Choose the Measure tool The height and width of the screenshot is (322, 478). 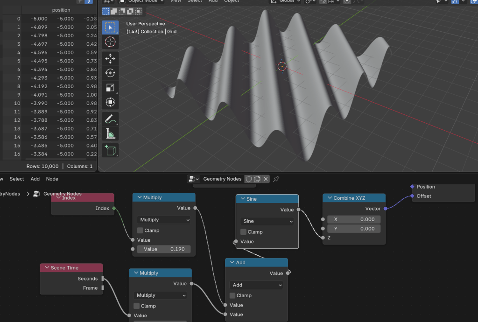[110, 134]
